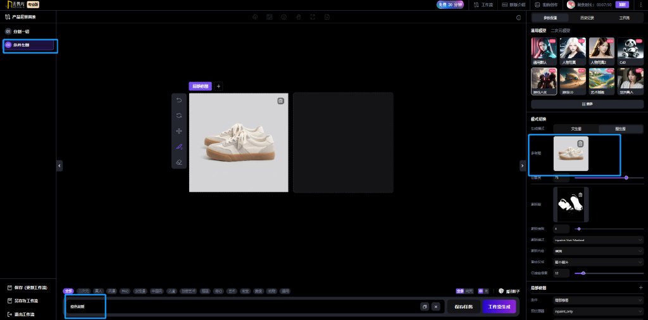The image size is (648, 320).
Task: Add a 局部修图 section with plus icon
Action: [640, 287]
